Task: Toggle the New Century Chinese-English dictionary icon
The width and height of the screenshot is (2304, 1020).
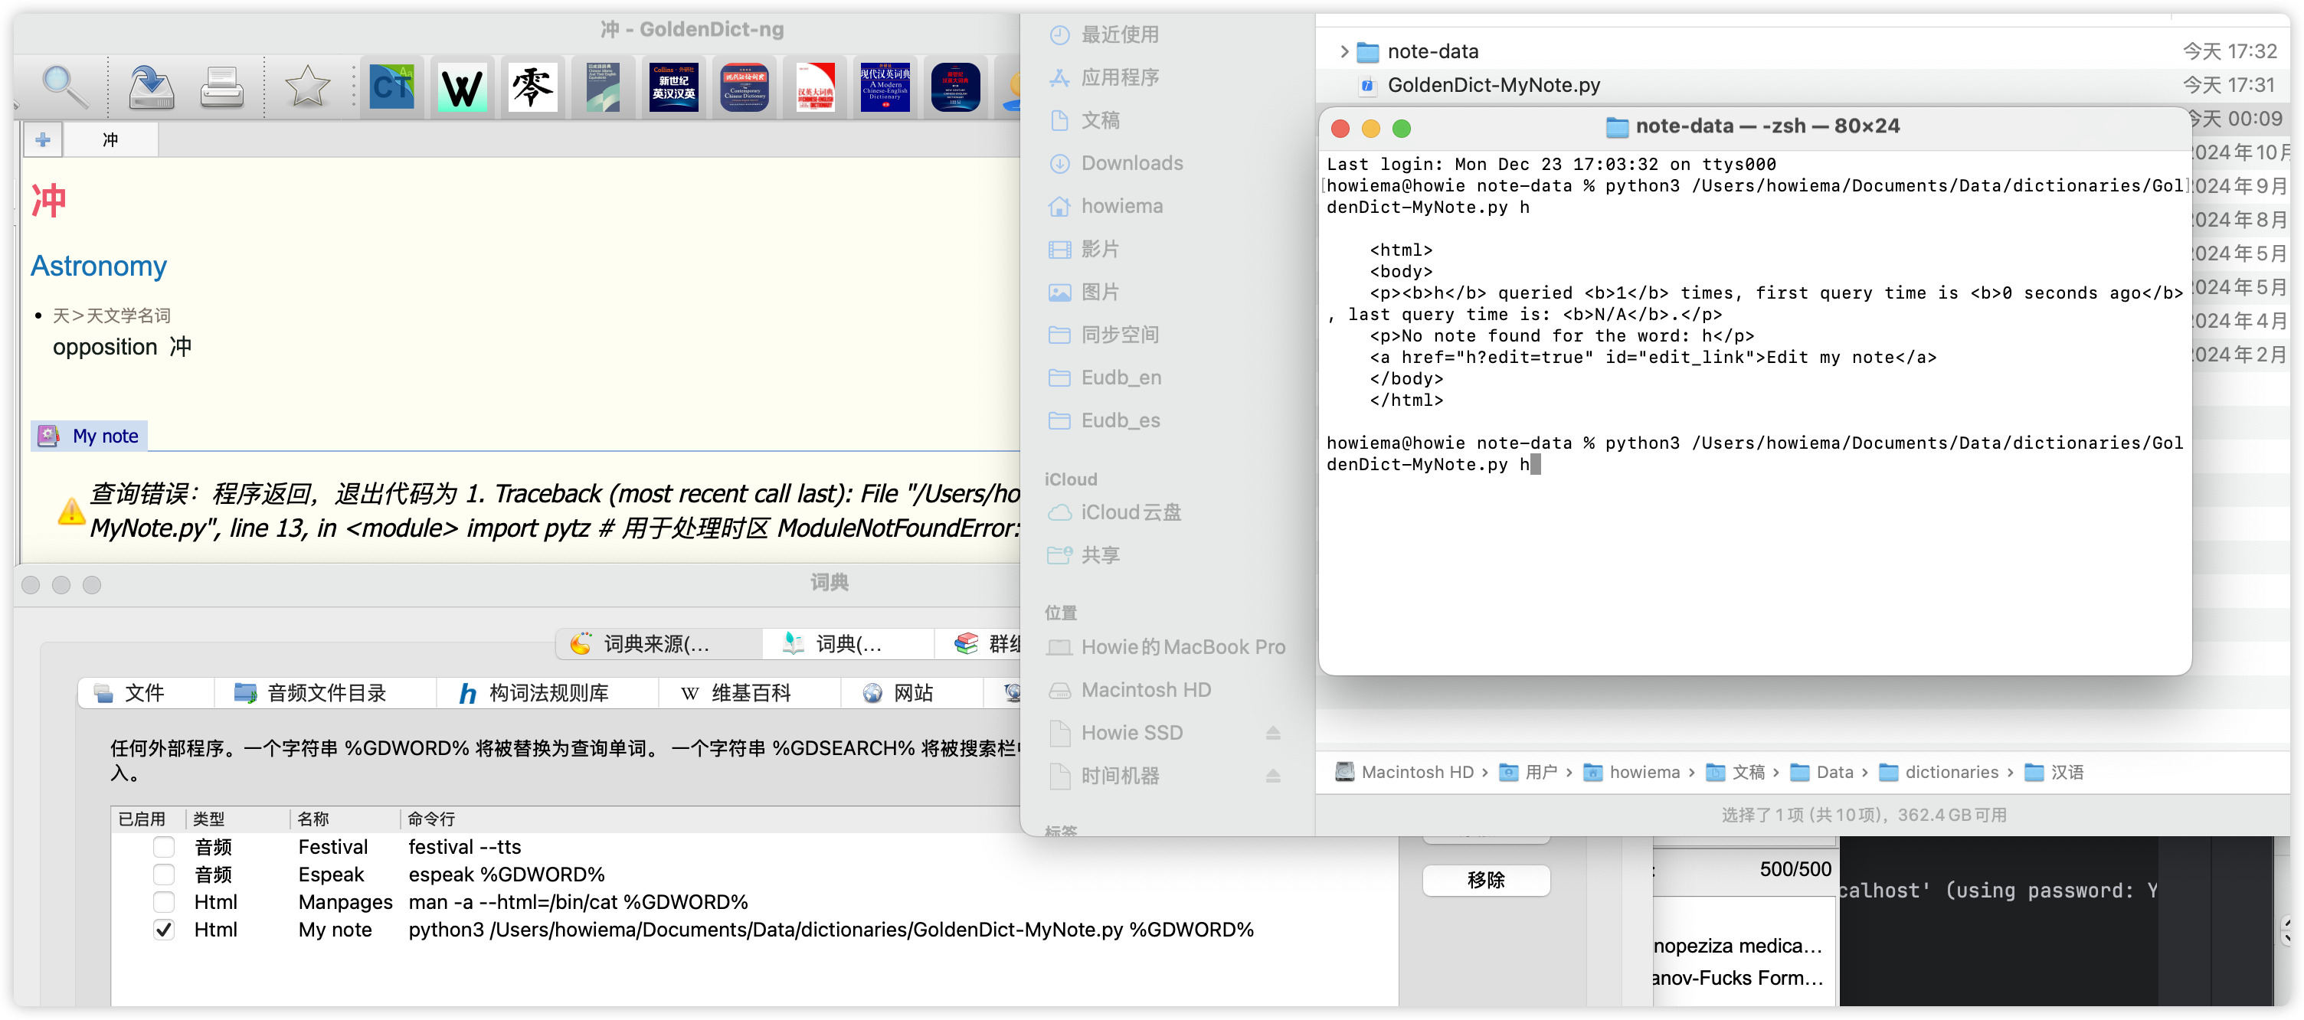Action: pos(955,87)
